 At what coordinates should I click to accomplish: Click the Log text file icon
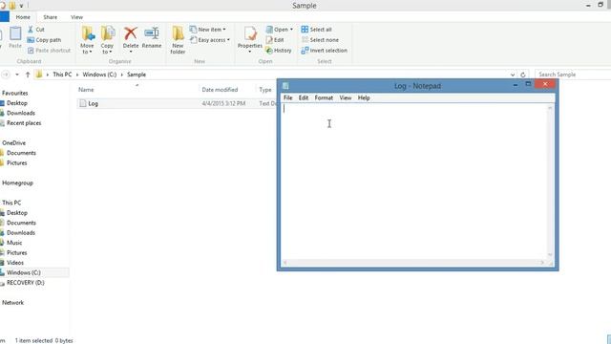click(83, 103)
